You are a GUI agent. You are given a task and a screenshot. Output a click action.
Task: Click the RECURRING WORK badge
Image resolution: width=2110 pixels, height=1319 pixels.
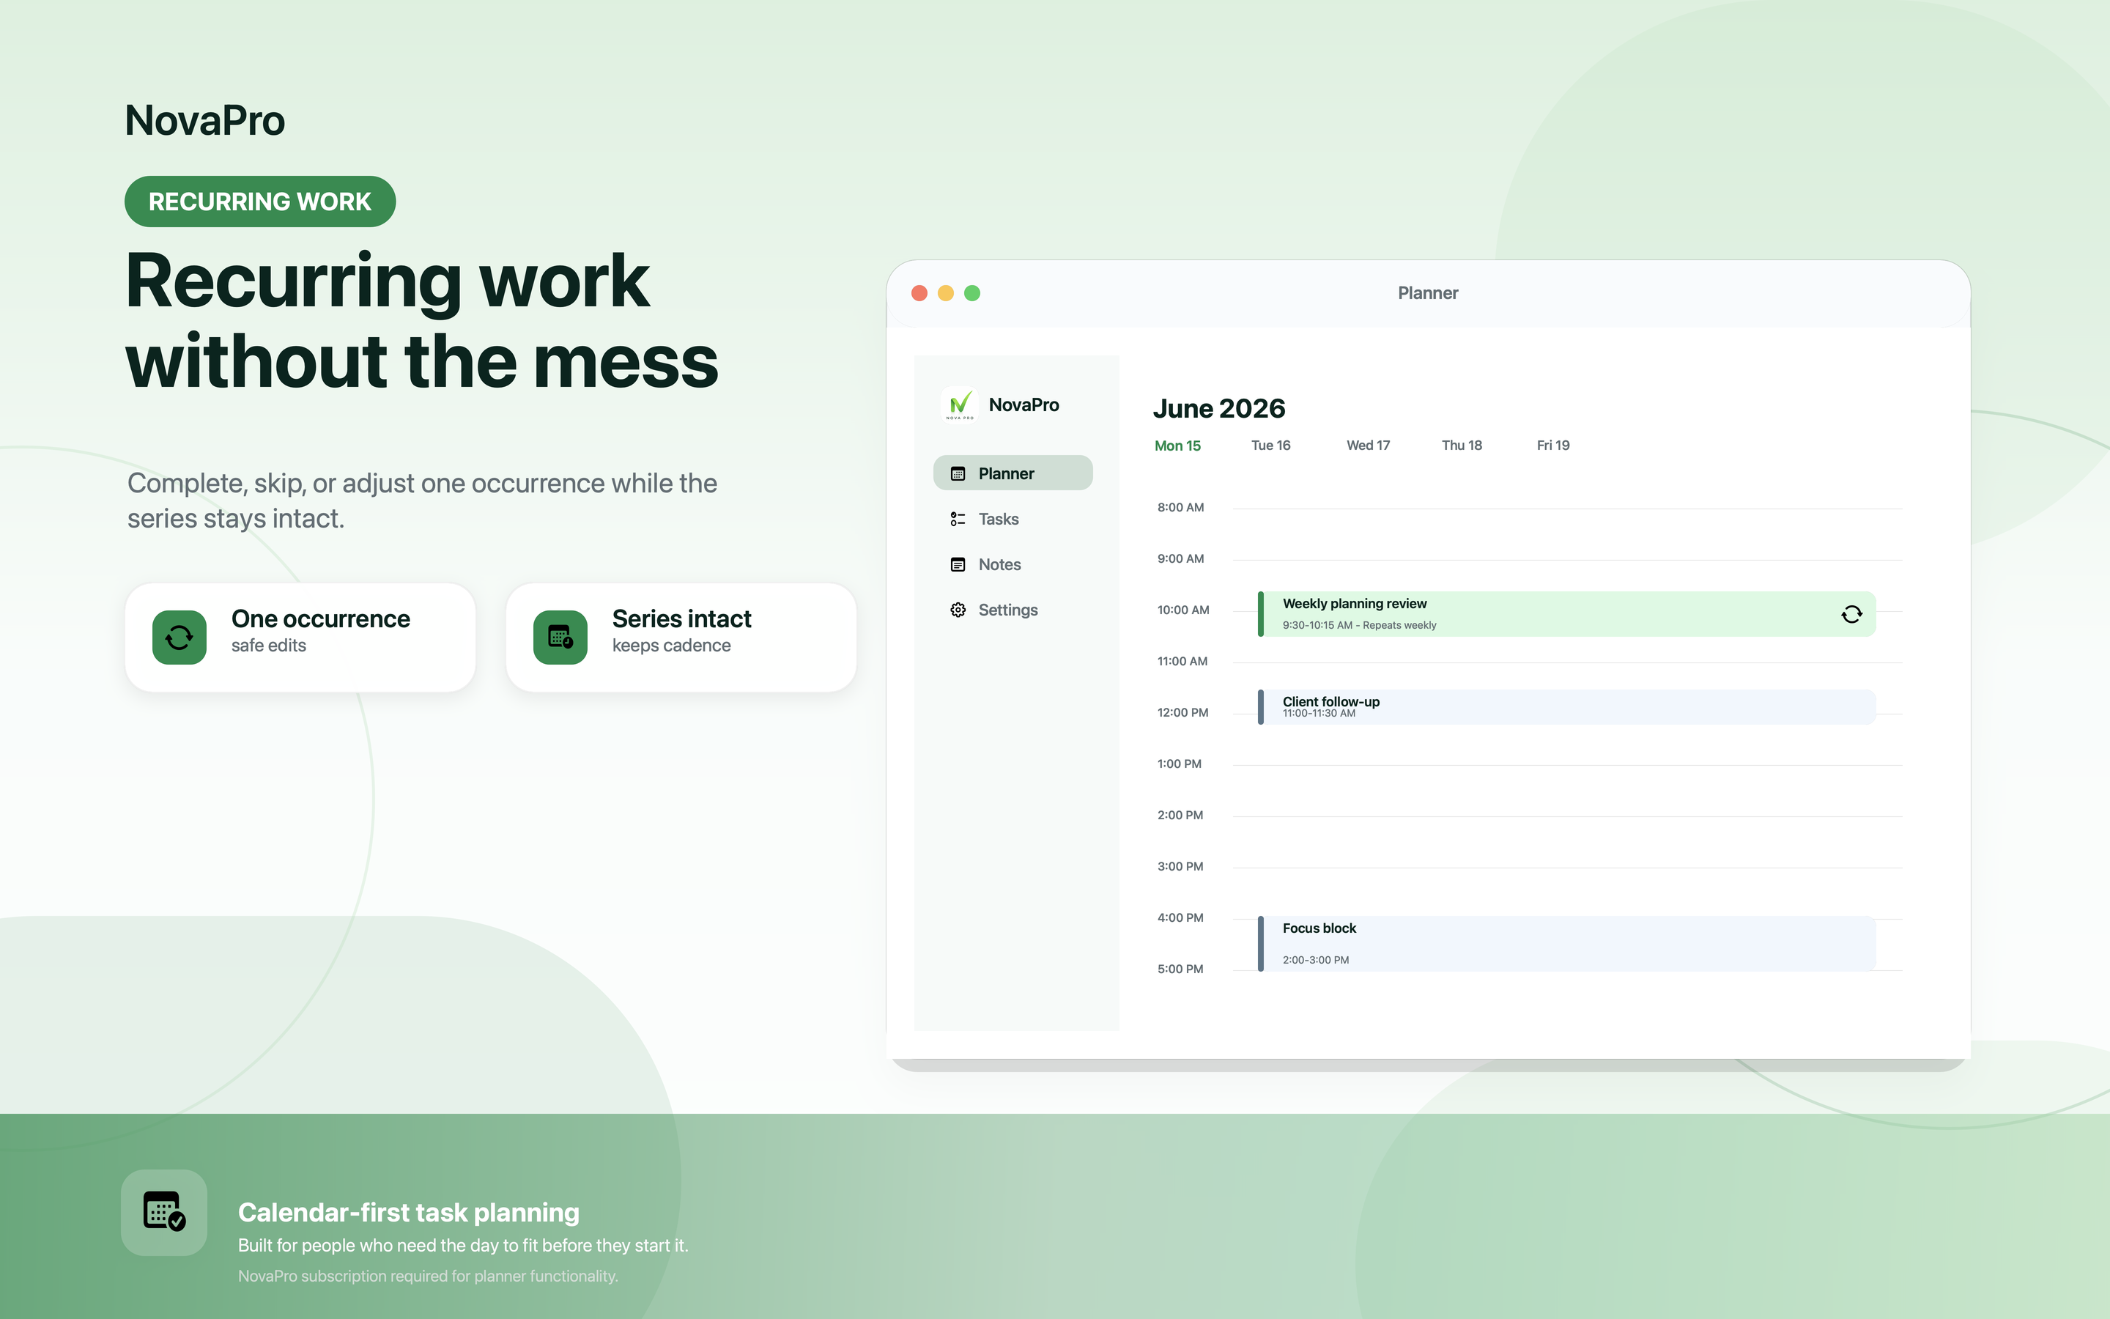pos(260,202)
